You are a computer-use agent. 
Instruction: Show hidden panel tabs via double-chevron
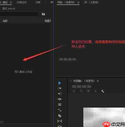[52, 2]
